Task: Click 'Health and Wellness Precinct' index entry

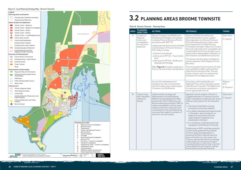Action: pyautogui.click(x=91, y=130)
